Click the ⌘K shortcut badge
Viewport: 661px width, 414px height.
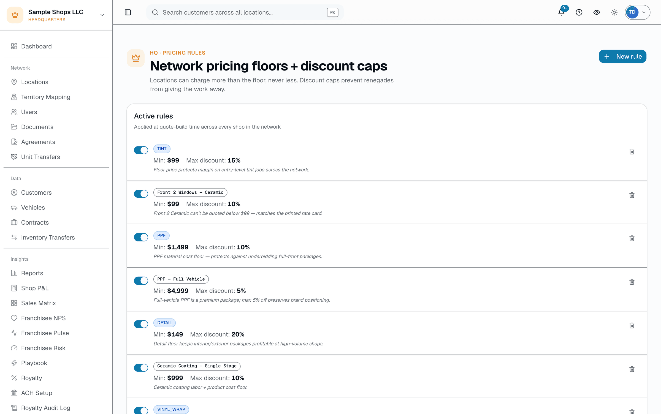(332, 12)
